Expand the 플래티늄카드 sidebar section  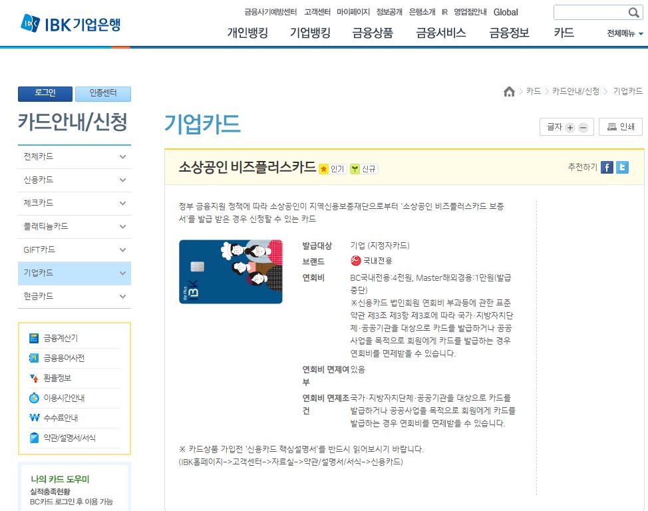click(122, 227)
